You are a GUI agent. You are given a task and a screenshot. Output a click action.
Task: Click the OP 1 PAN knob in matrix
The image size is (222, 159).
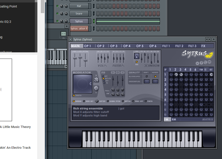coord(201,74)
